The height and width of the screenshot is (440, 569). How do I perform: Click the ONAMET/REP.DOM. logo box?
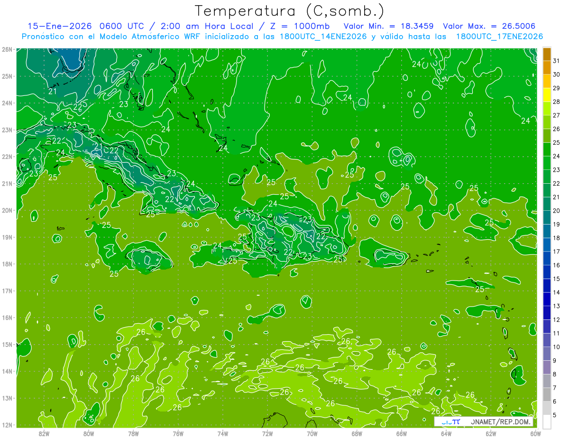[484, 421]
